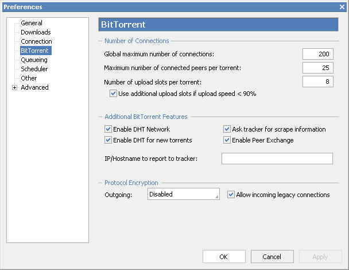Image resolution: width=349 pixels, height=270 pixels.
Task: Toggle Enable Peer Exchange checkbox
Action: click(x=227, y=140)
